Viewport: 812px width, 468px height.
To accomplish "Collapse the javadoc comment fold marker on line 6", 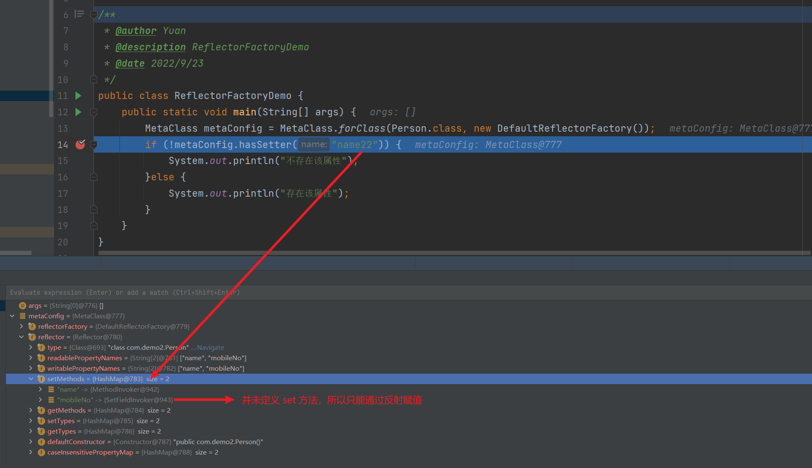I will click(x=94, y=15).
